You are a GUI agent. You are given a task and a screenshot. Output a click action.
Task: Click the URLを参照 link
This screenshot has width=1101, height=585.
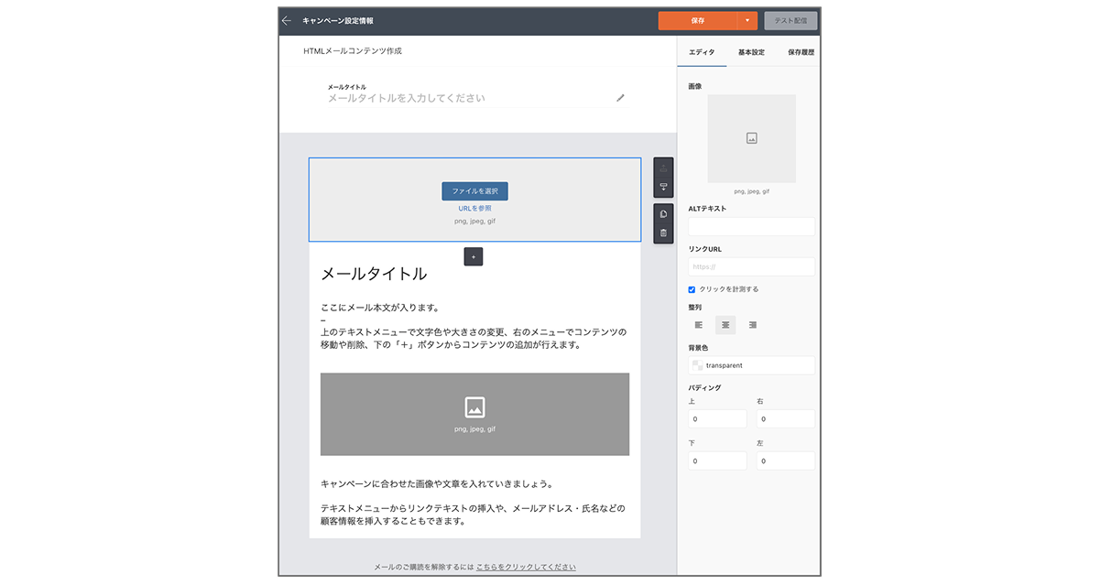coord(474,209)
